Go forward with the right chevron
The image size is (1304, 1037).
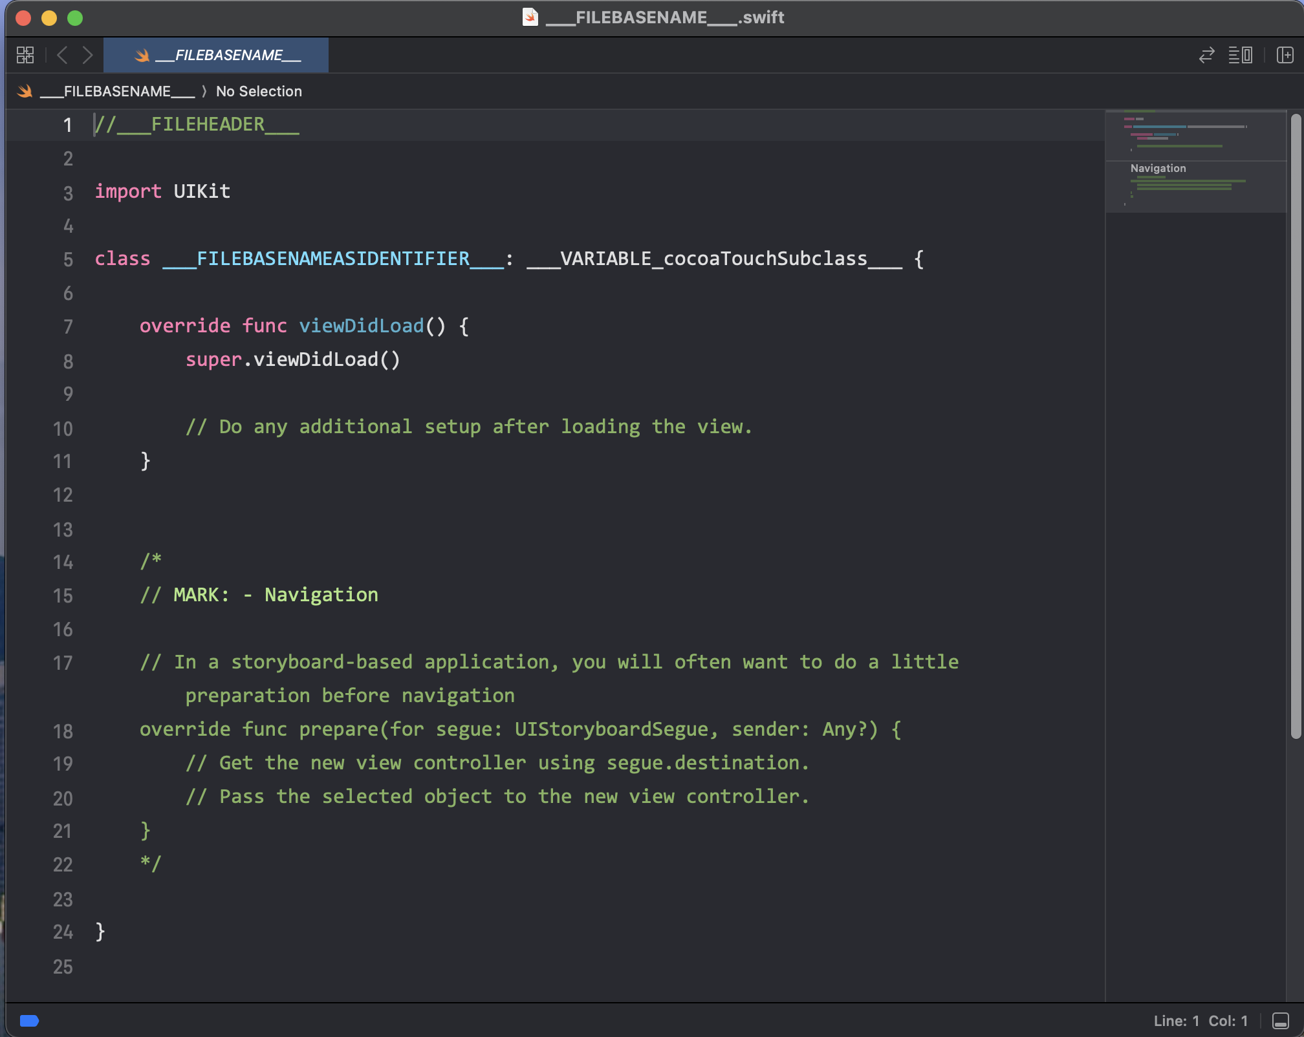point(88,55)
